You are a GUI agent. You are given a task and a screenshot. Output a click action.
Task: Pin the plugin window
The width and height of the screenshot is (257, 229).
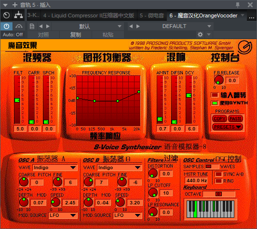click(x=238, y=5)
